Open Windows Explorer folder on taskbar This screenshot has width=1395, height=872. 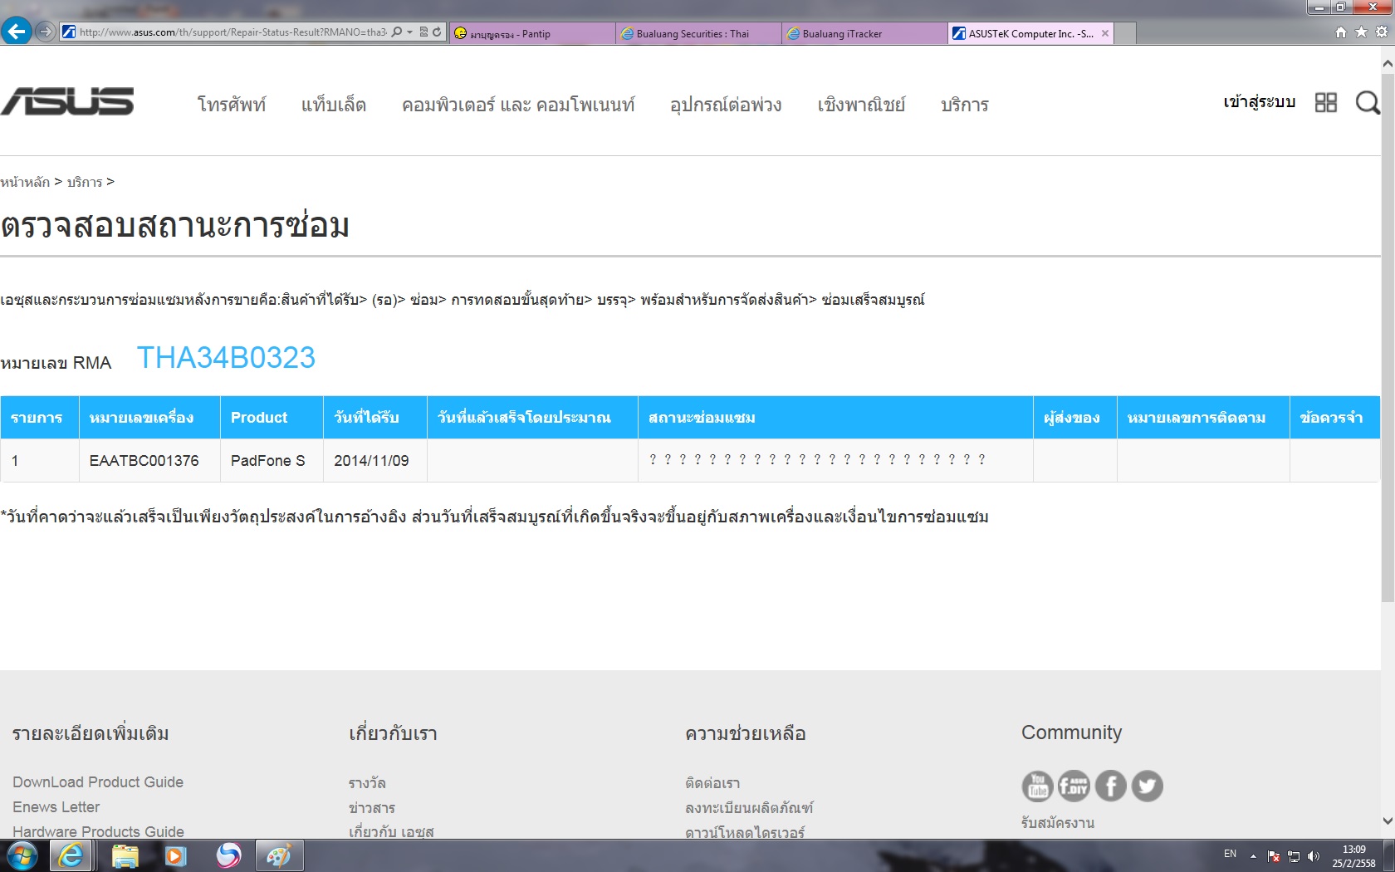click(x=125, y=855)
